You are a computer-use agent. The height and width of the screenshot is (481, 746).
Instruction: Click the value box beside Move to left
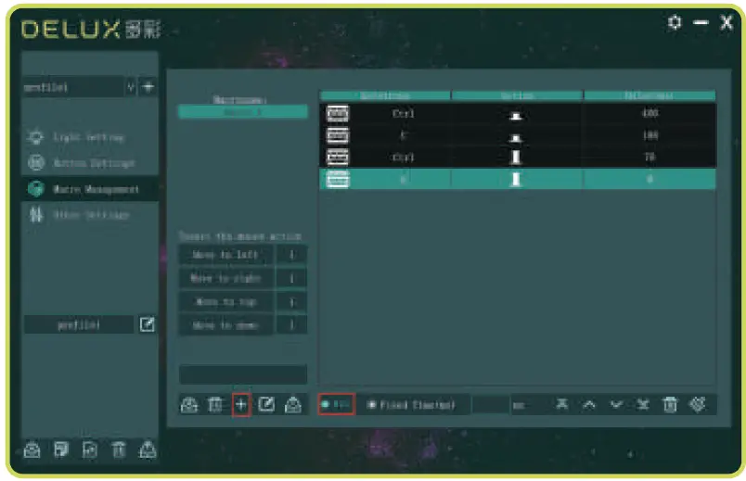(291, 255)
